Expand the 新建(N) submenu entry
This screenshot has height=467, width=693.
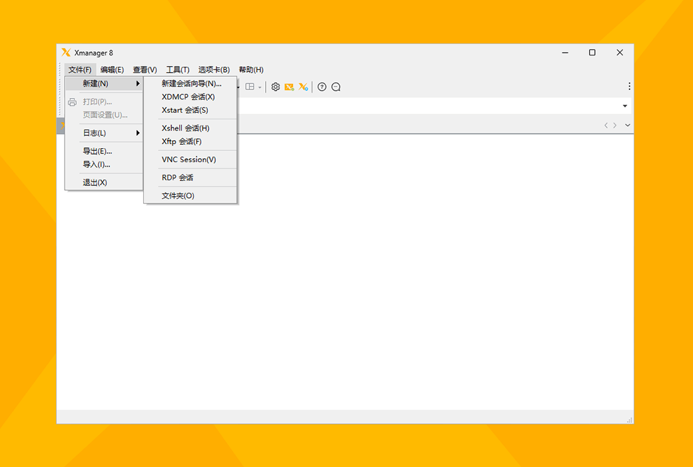click(x=104, y=83)
